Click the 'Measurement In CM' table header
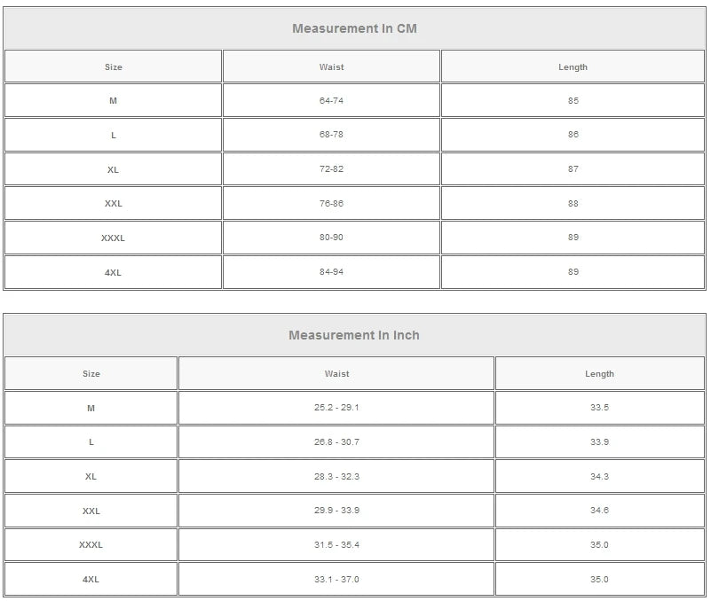The image size is (711, 601). (x=354, y=28)
